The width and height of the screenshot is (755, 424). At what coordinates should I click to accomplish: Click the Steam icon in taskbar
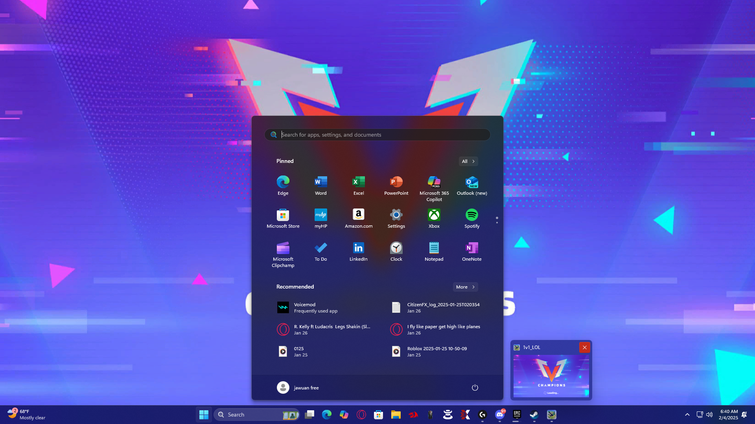click(x=534, y=415)
